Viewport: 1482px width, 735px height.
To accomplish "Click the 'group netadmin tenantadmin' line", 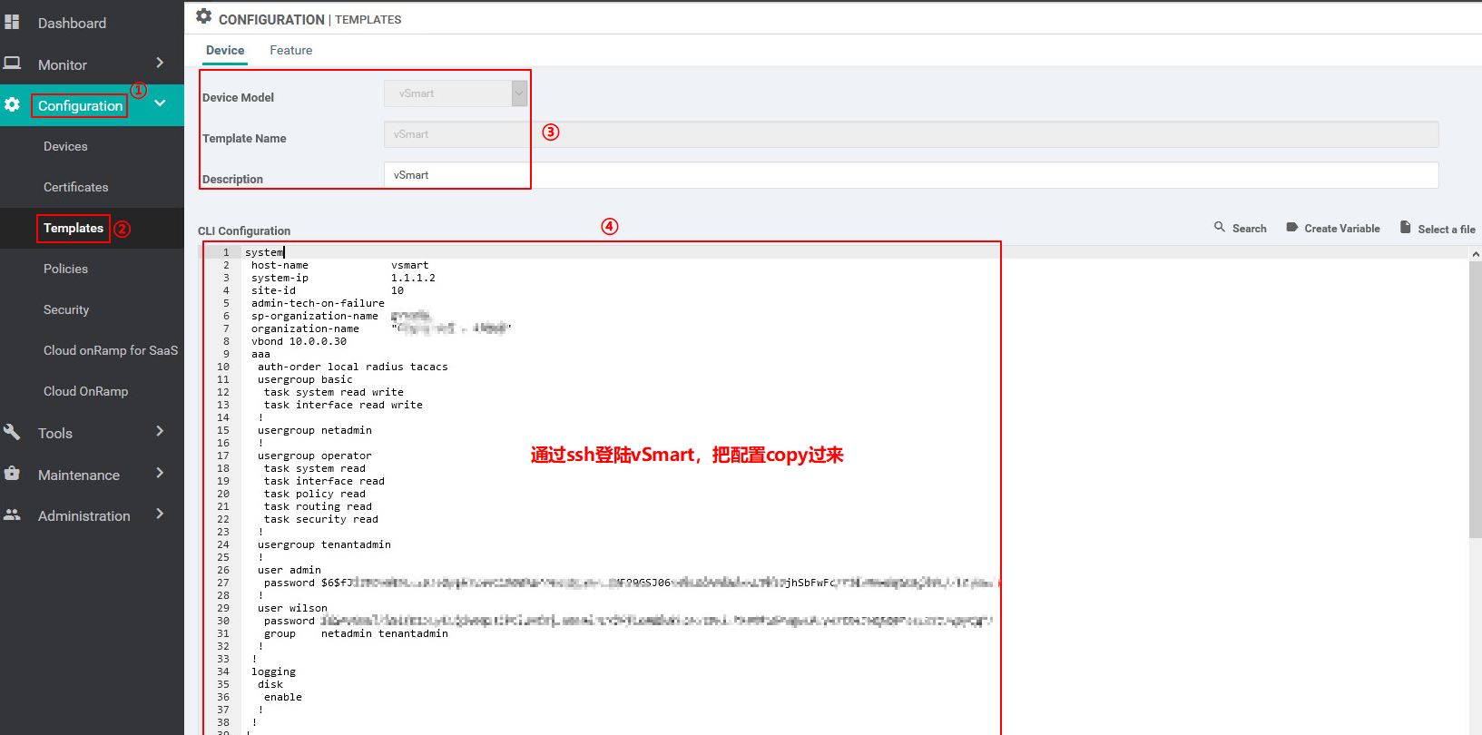I will point(356,633).
